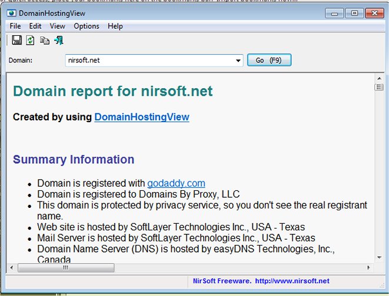Click the 'Domain Name Server (DNS)' line
The image size is (389, 296).
tap(186, 254)
